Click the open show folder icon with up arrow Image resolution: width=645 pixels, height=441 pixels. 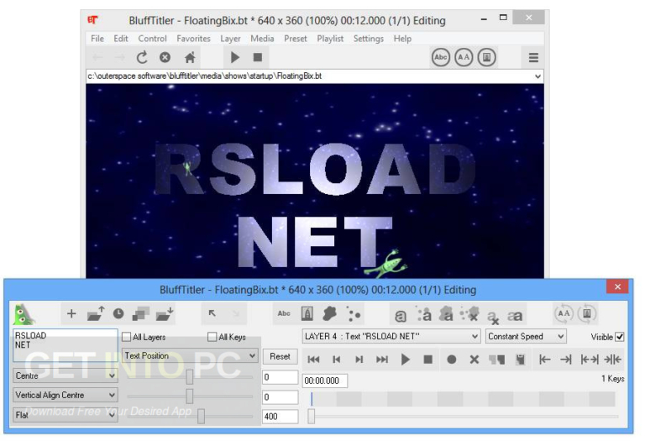tap(96, 314)
